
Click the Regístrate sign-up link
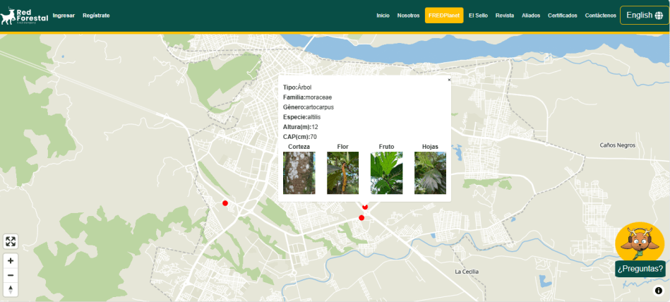click(x=96, y=16)
